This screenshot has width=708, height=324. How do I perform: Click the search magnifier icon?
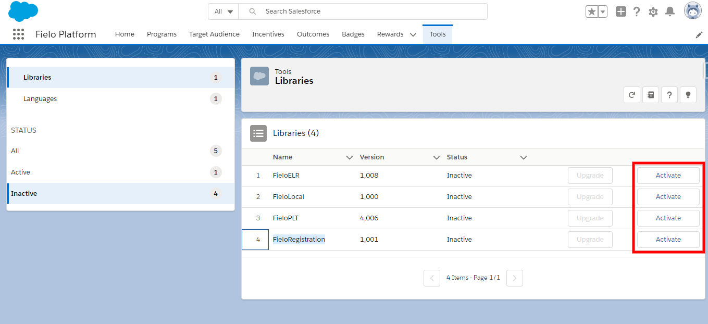coord(253,11)
